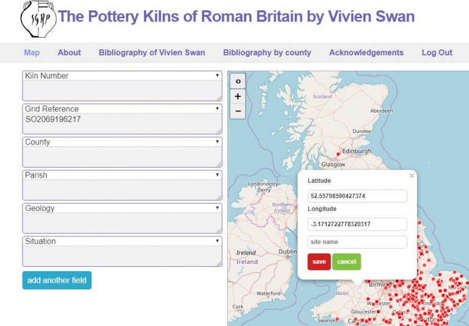The image size is (469, 326).
Task: Open Bibliography of Vivien Swan
Action: pyautogui.click(x=151, y=52)
